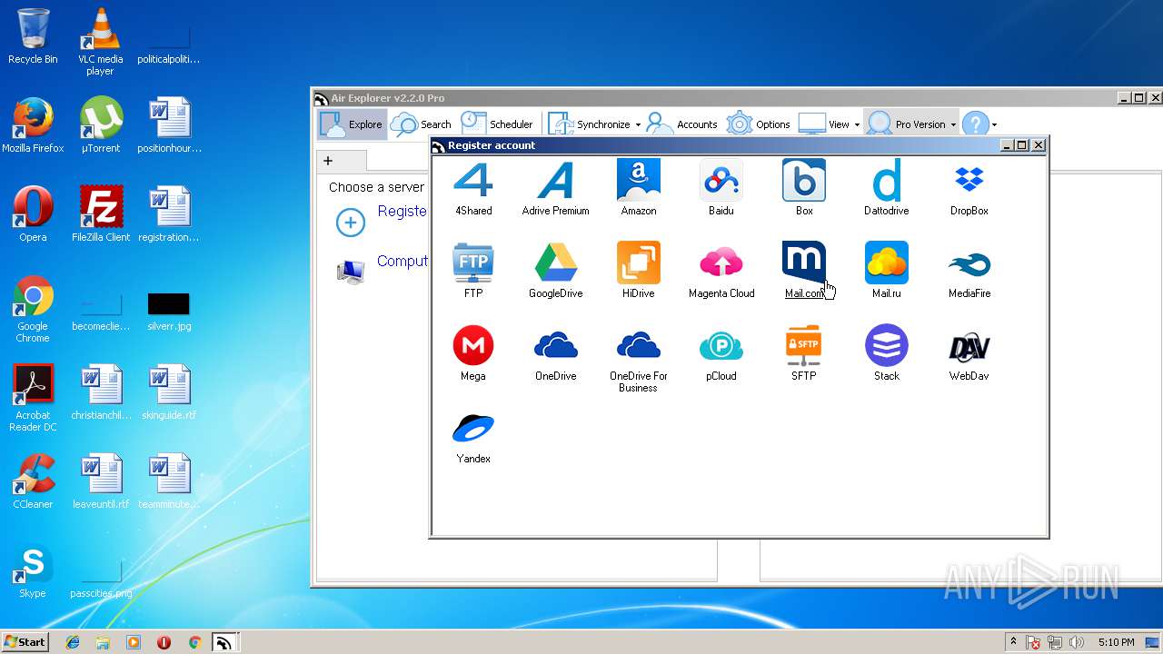Select the 4Shared cloud service

(x=473, y=188)
